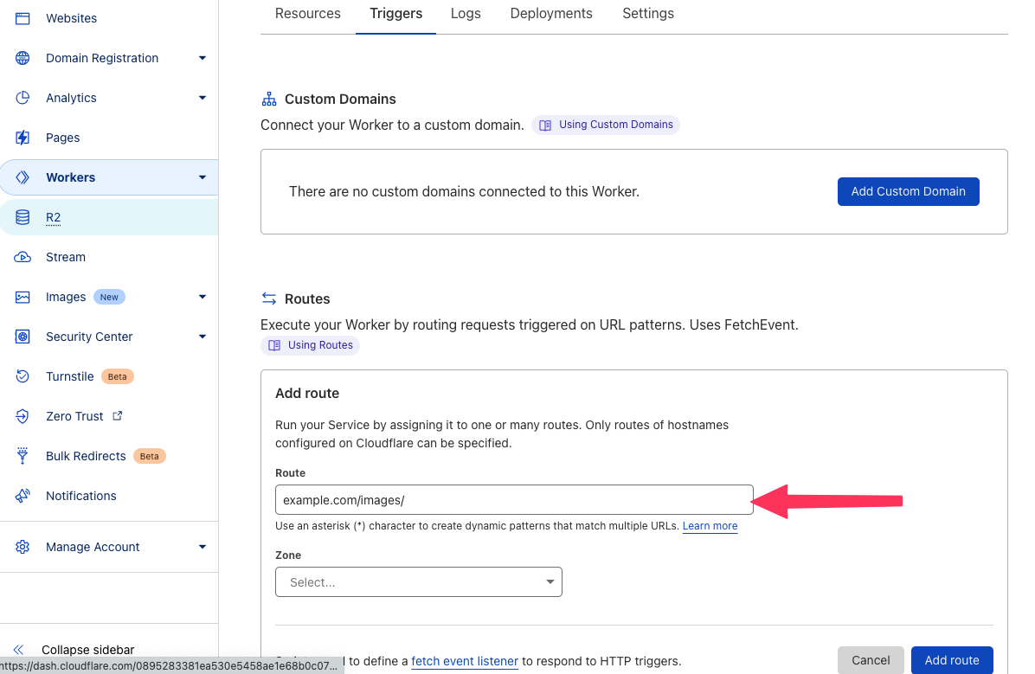Click the Manage Account gear icon
Viewport: 1035px width, 674px height.
point(22,547)
